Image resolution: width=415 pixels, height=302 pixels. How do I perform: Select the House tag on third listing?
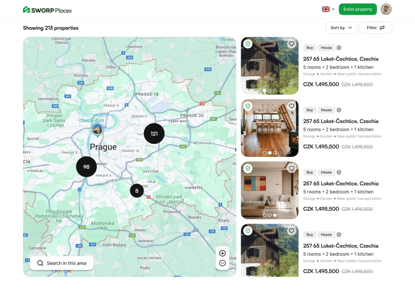(x=326, y=172)
